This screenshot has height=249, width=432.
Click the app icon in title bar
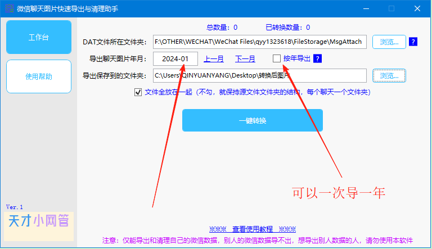point(9,8)
